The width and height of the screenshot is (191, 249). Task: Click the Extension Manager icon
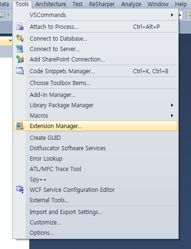coord(20,126)
